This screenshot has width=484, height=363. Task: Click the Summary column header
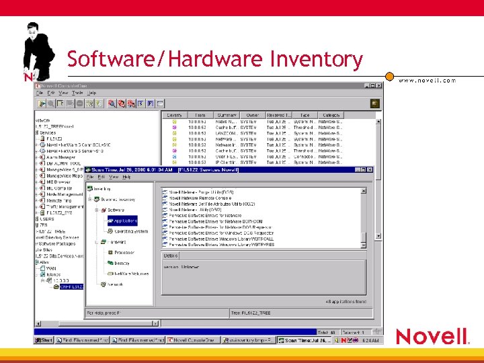227,115
